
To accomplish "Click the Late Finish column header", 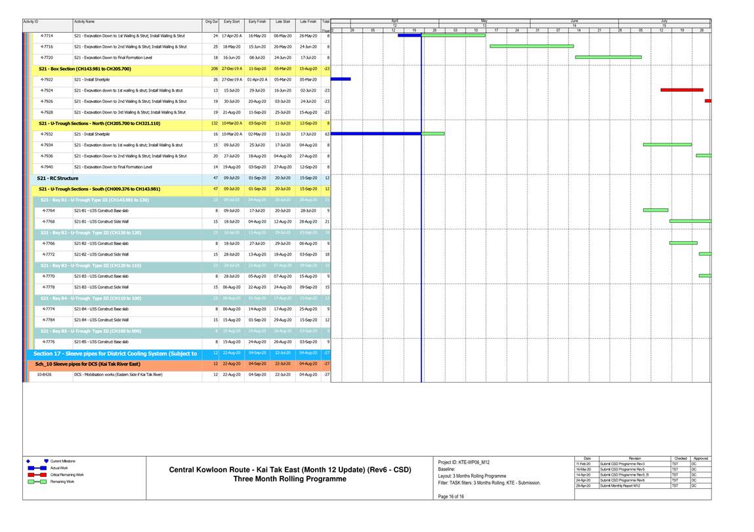I will pyautogui.click(x=308, y=22).
